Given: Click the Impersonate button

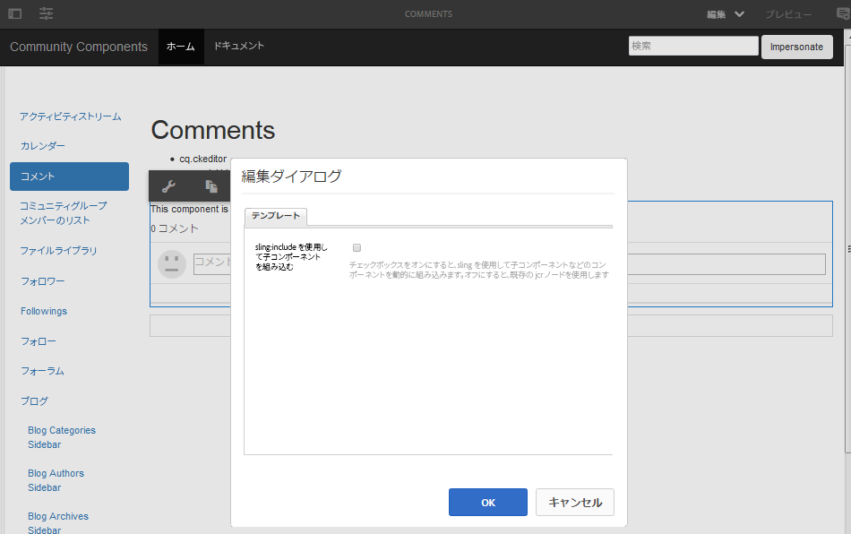Looking at the screenshot, I should pyautogui.click(x=796, y=47).
